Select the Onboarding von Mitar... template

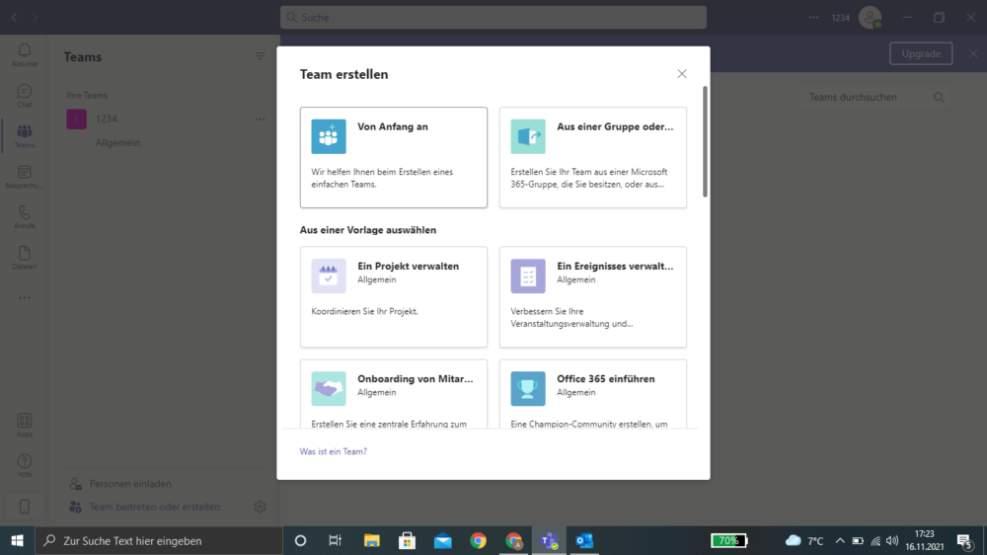coord(394,394)
